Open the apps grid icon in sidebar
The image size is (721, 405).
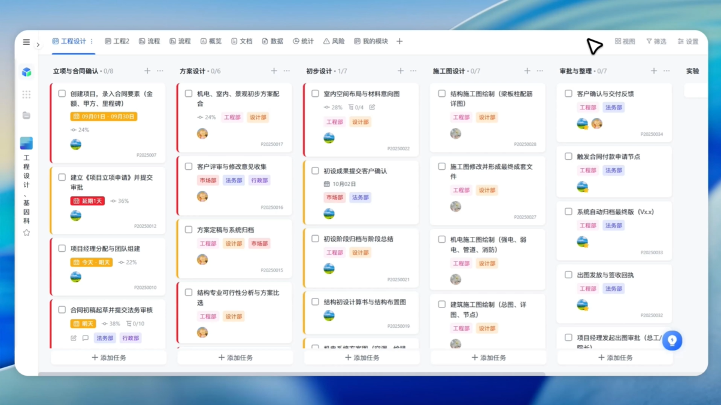pos(26,95)
